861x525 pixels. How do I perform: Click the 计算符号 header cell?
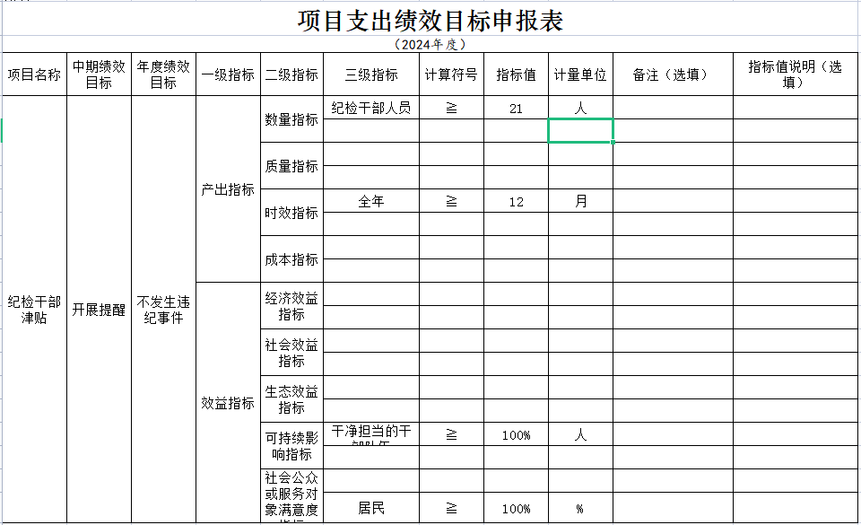pos(451,74)
